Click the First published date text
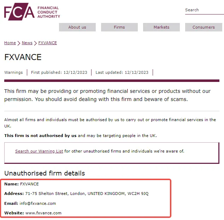The height and width of the screenshot is (220, 224). pyautogui.click(x=59, y=72)
